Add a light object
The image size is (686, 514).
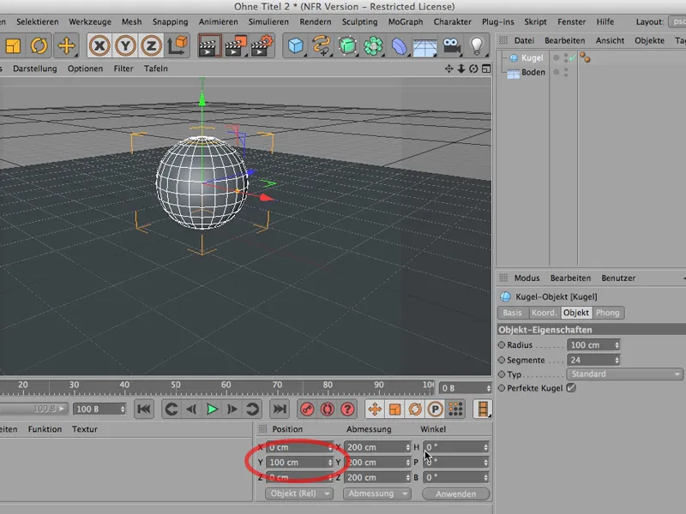[477, 45]
